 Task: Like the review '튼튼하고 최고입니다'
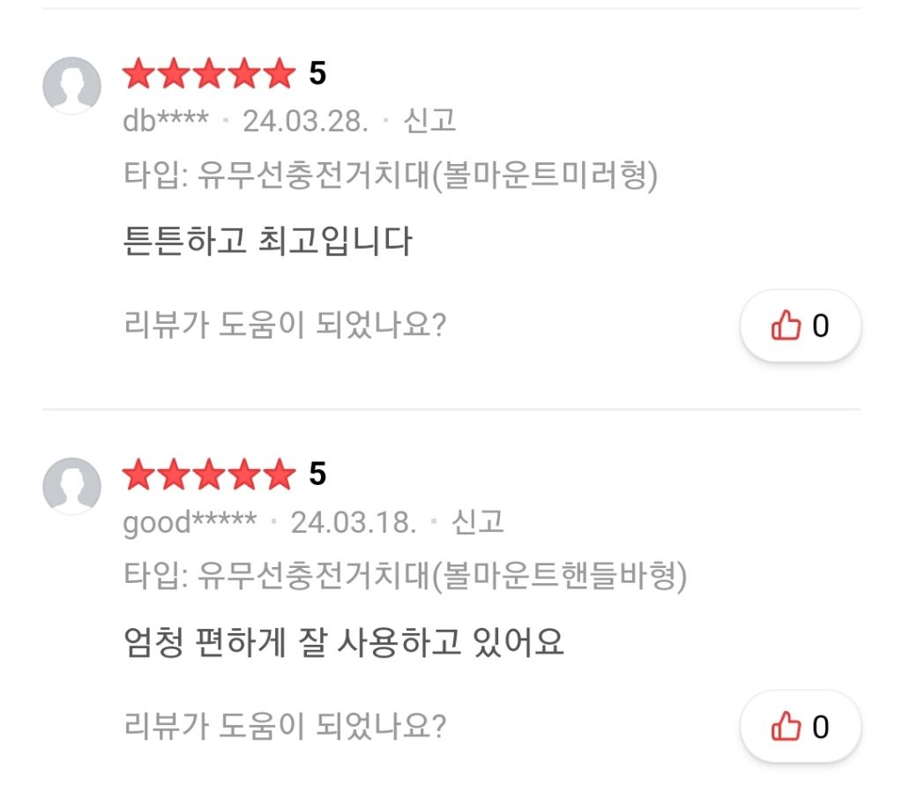800,326
